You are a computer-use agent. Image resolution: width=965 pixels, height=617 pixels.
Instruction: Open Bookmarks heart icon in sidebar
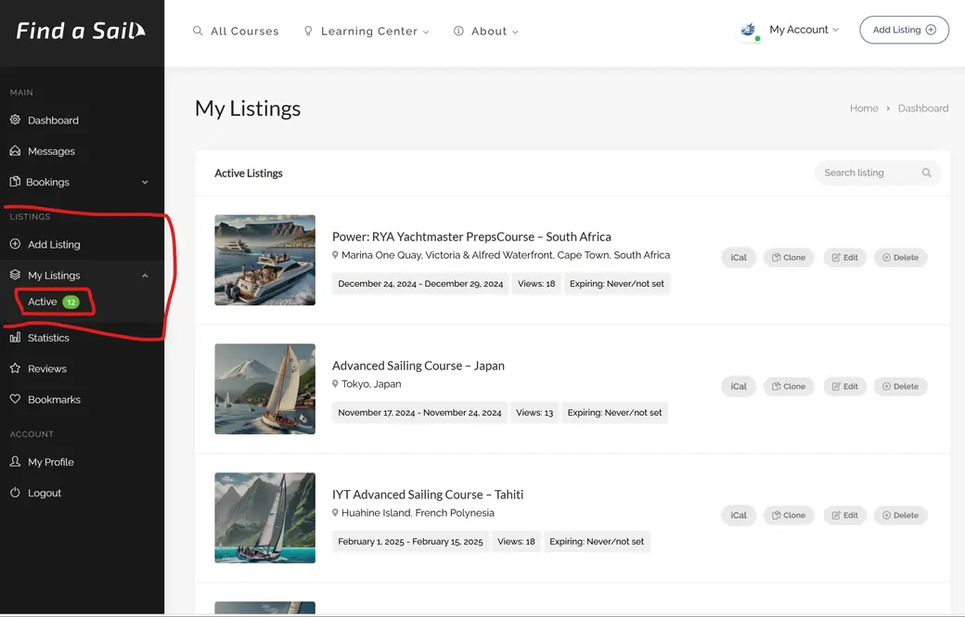(15, 400)
